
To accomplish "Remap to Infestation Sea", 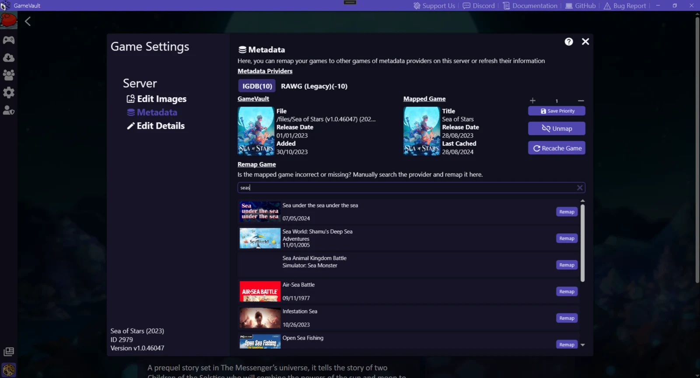I will (567, 319).
